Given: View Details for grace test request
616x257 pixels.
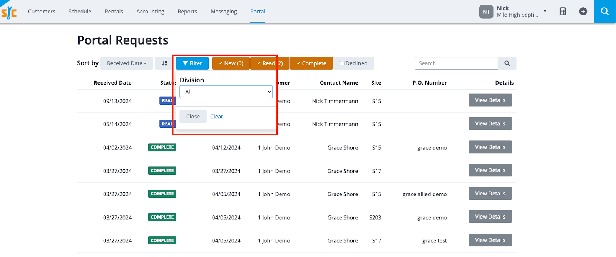Looking at the screenshot, I should pos(490,240).
